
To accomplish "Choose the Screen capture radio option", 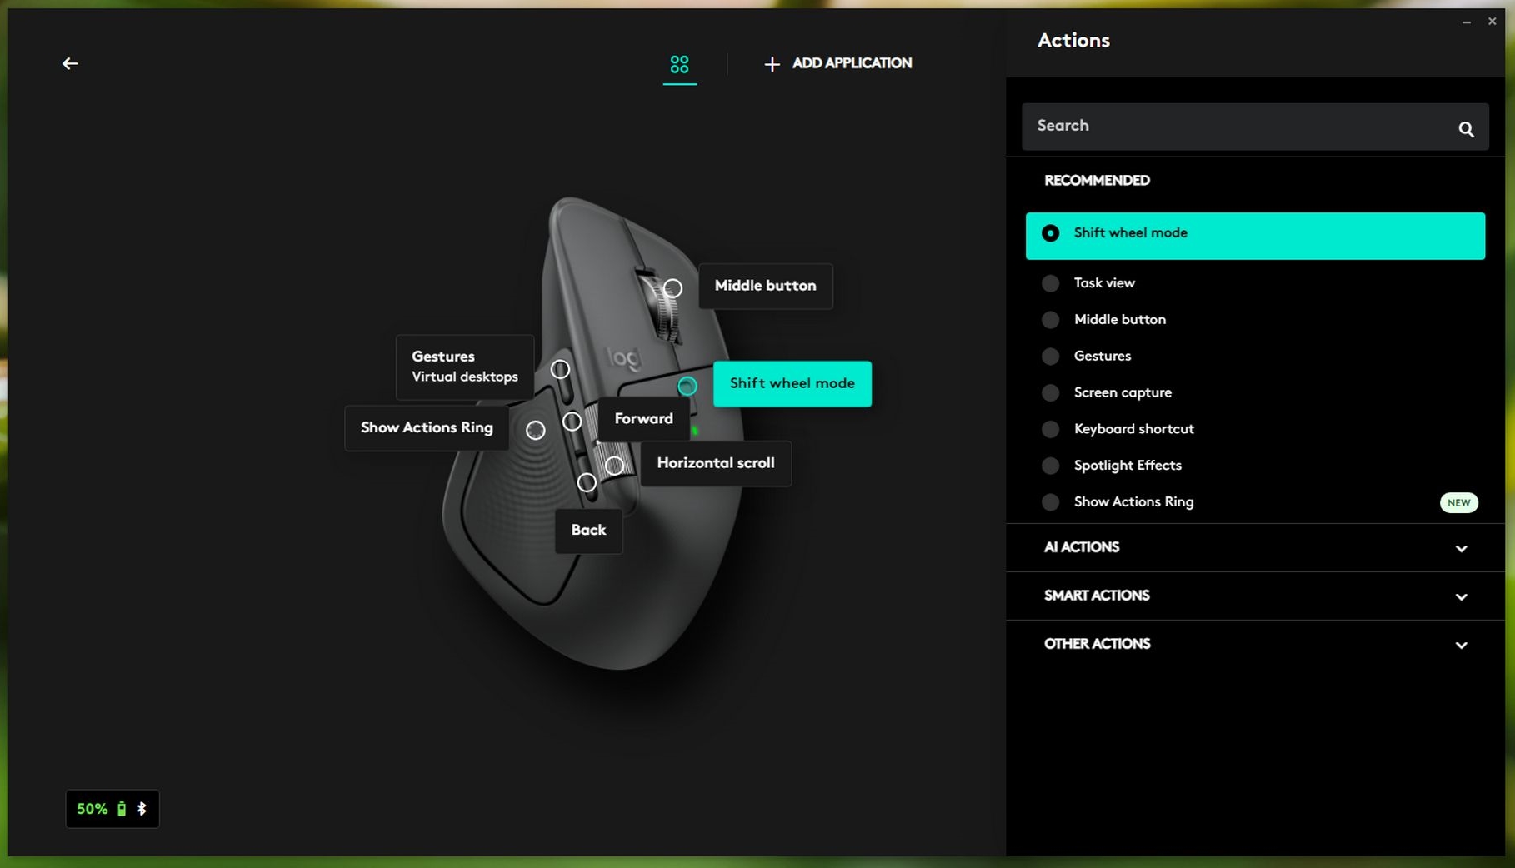I will point(1050,392).
